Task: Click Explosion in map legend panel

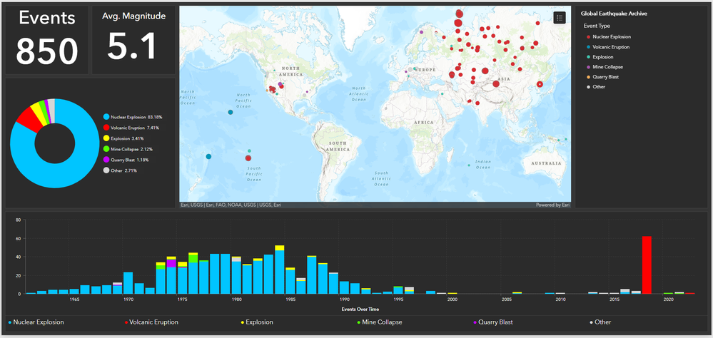Action: [600, 57]
